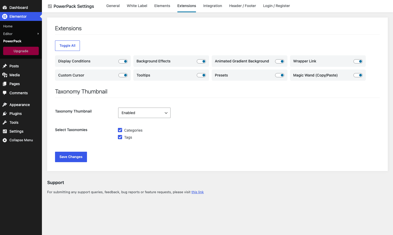The height and width of the screenshot is (235, 393).
Task: Click the Save Changes button
Action: 71,157
